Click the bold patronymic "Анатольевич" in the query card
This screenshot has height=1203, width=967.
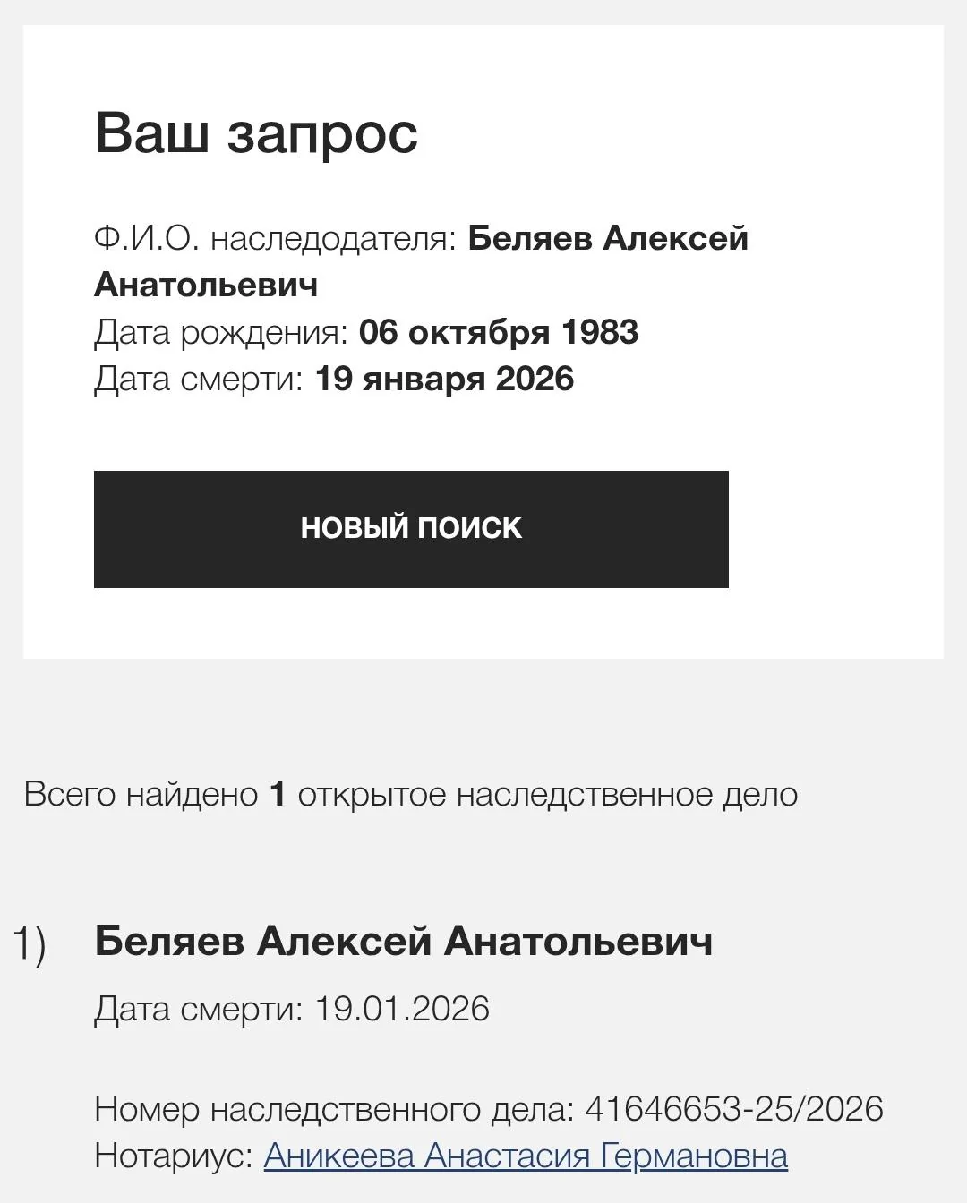206,286
